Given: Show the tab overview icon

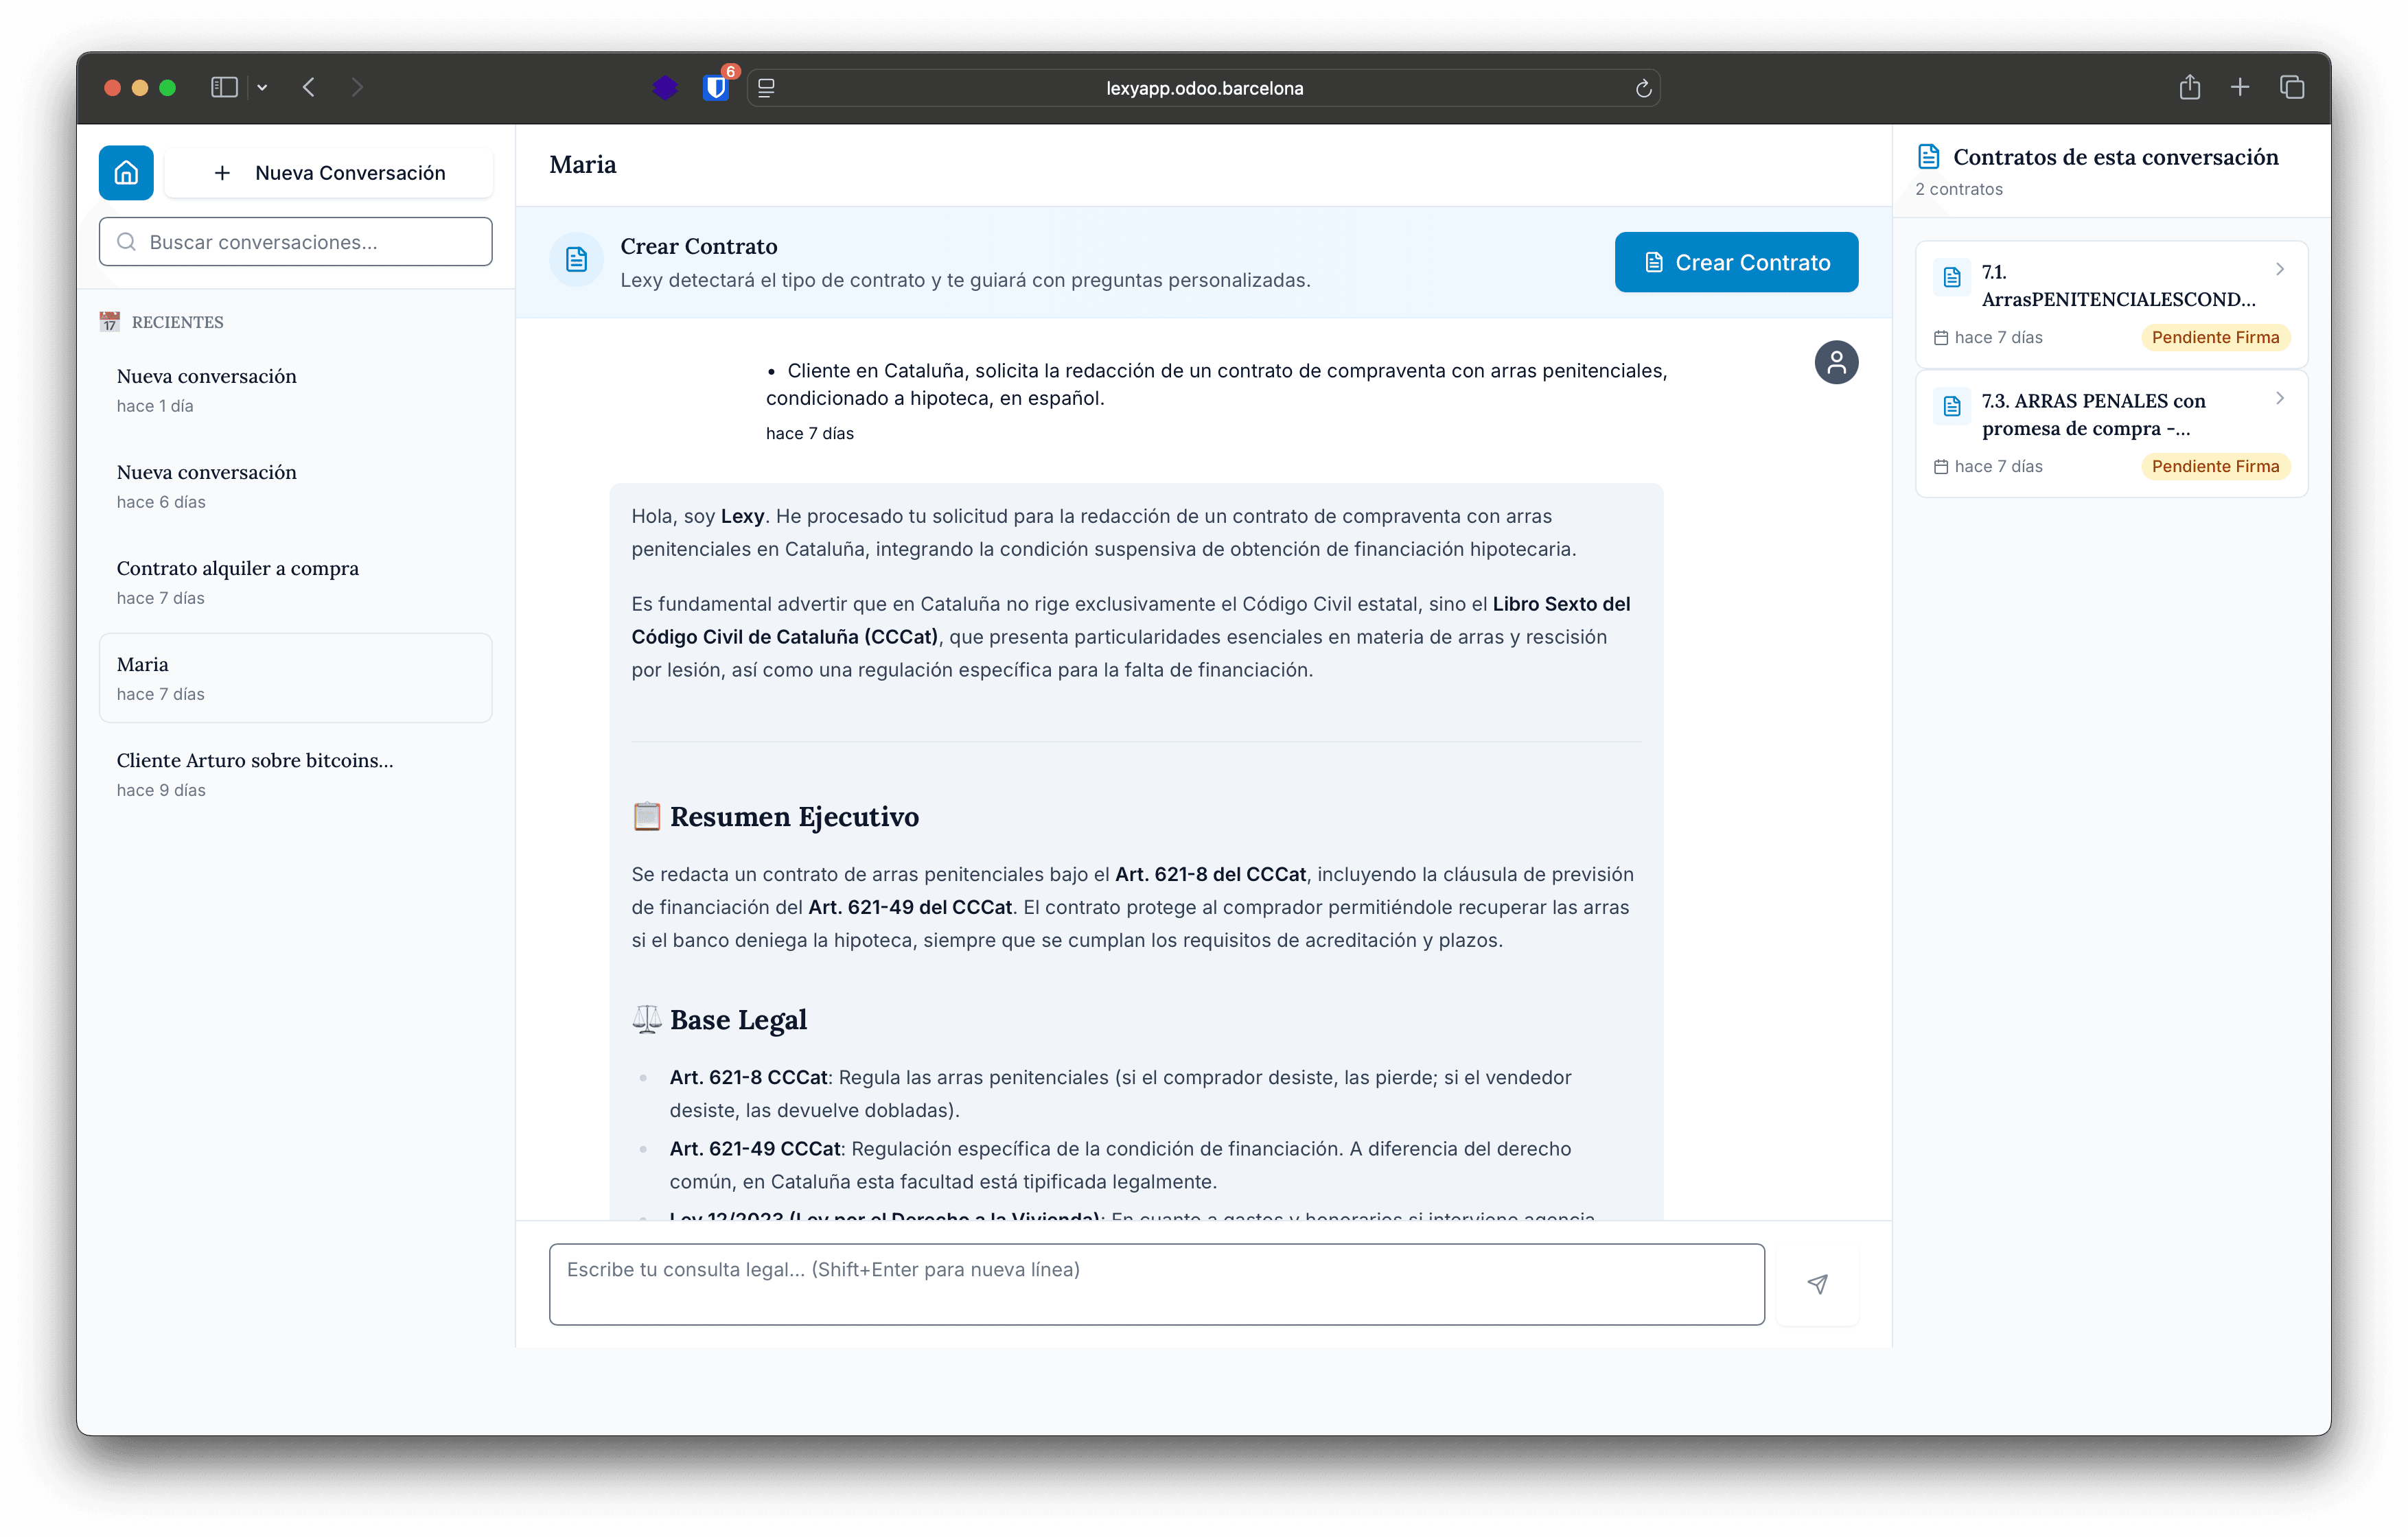Looking at the screenshot, I should [2291, 88].
